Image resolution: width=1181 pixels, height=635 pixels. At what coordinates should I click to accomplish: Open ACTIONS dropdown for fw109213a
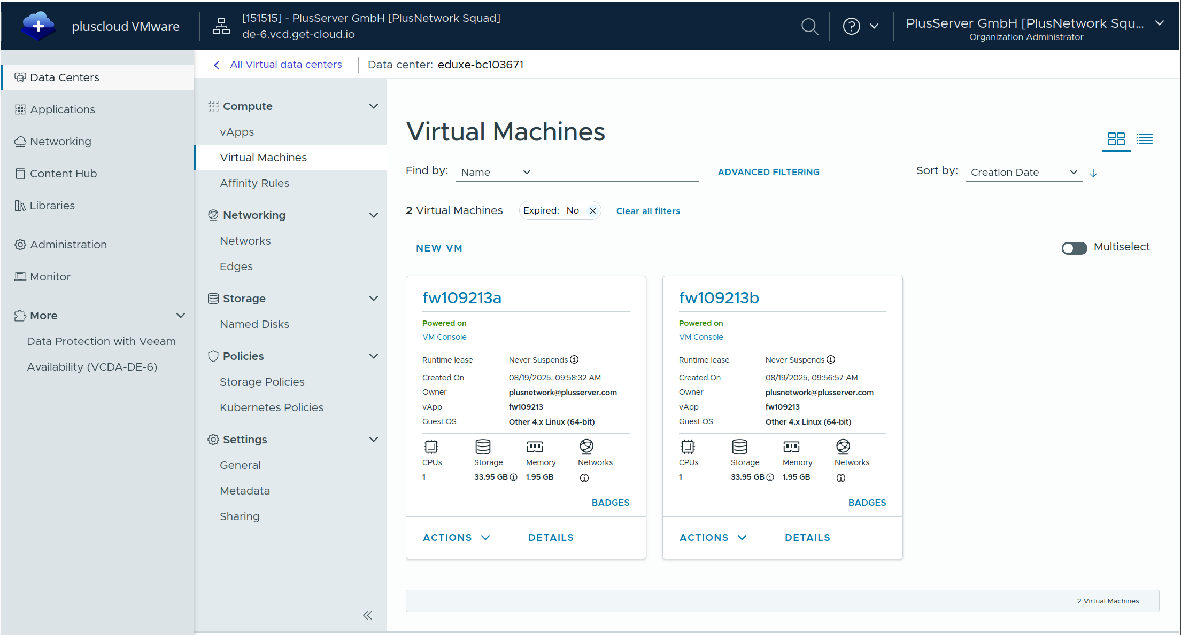coord(457,538)
